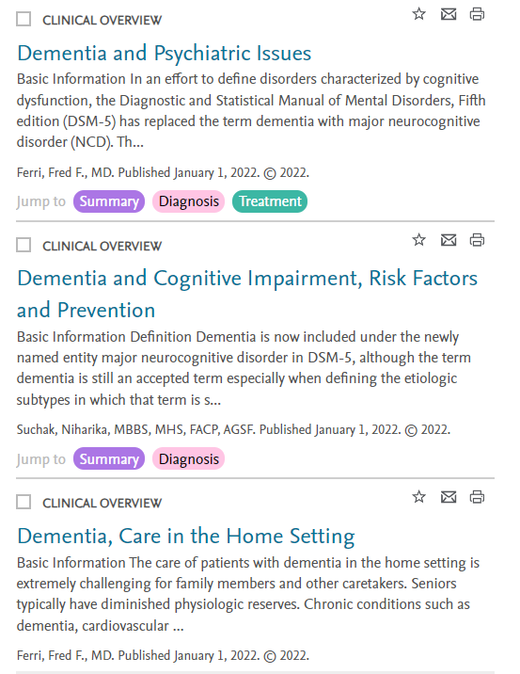The width and height of the screenshot is (520, 674).
Task: Check the box for Dementia and Psychiatric Issues
Action: coord(24,20)
